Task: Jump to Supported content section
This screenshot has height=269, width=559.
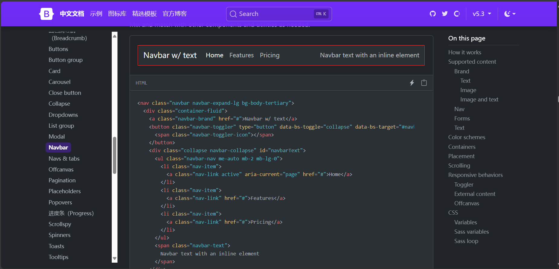Action: coord(472,62)
